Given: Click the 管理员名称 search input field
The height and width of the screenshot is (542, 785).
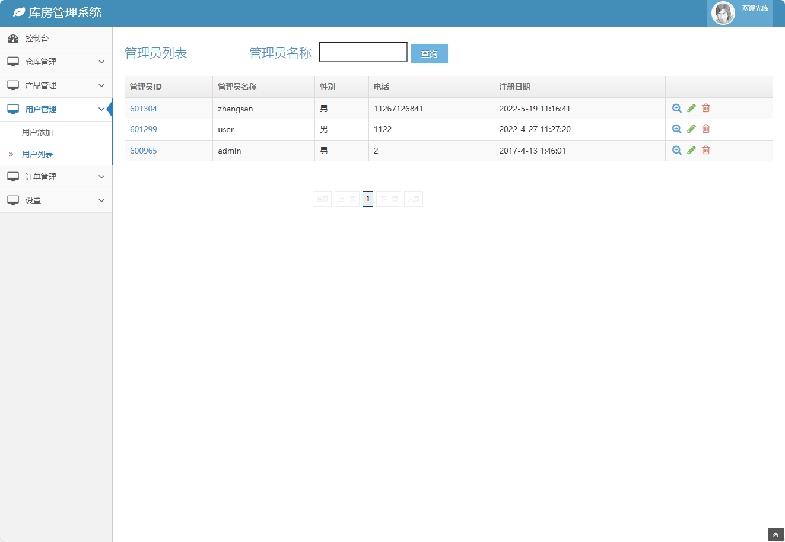Looking at the screenshot, I should 363,52.
